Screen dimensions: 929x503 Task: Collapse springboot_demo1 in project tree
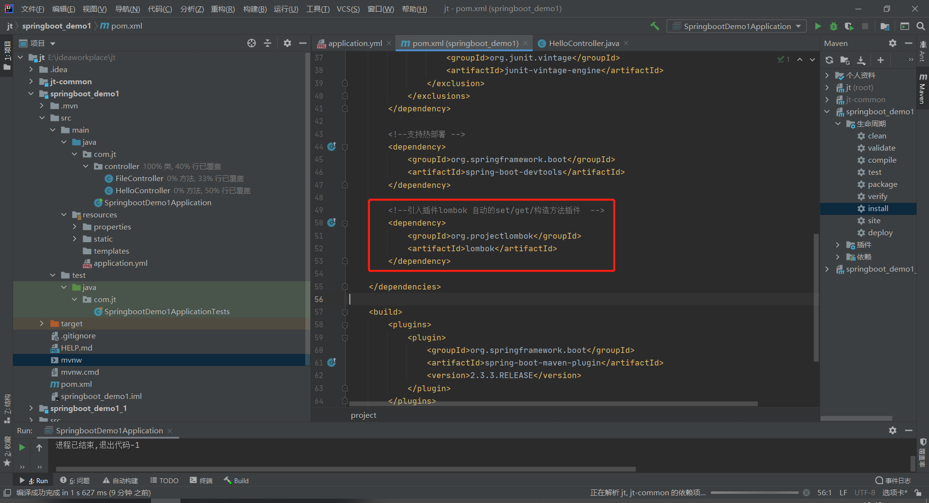(31, 93)
